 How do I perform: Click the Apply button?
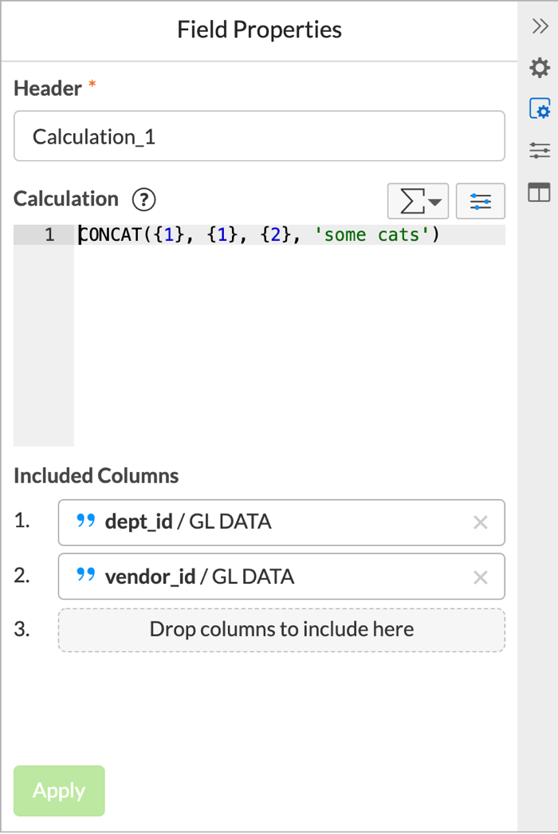point(59,790)
